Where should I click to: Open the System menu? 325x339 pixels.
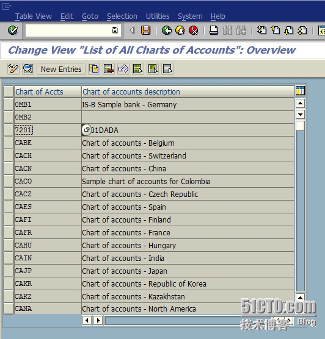coord(190,16)
